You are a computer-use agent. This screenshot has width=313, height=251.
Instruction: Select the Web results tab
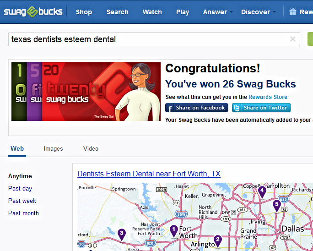pyautogui.click(x=17, y=149)
